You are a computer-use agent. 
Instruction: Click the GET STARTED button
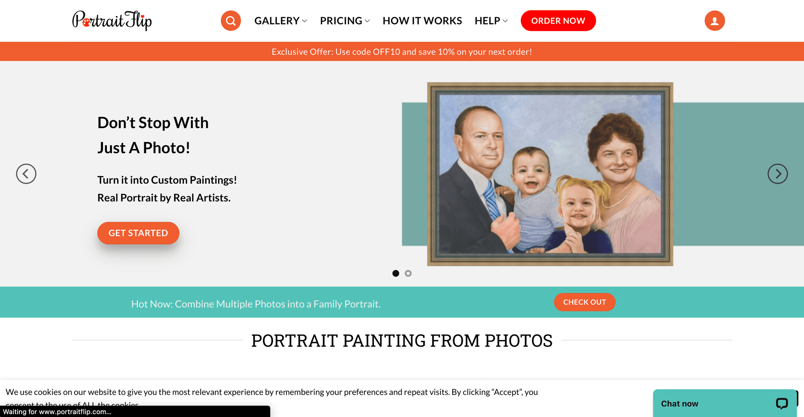point(138,233)
